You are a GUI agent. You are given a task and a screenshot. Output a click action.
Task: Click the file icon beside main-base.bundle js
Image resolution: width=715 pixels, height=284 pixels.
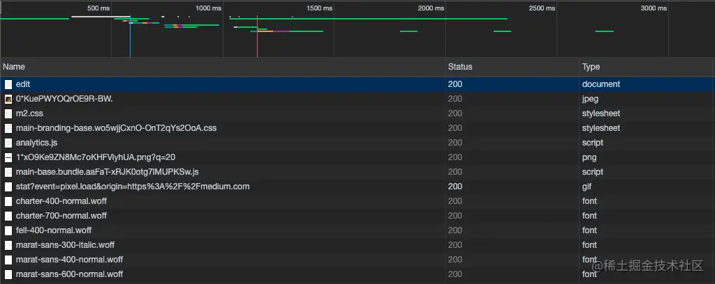[8, 172]
